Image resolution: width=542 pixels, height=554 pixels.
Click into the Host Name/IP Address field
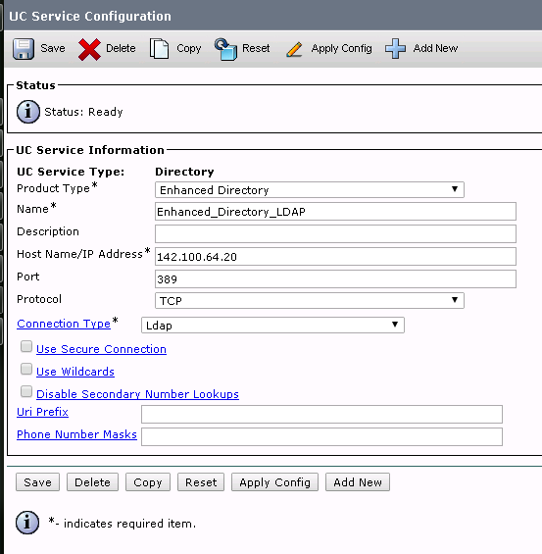click(x=335, y=256)
